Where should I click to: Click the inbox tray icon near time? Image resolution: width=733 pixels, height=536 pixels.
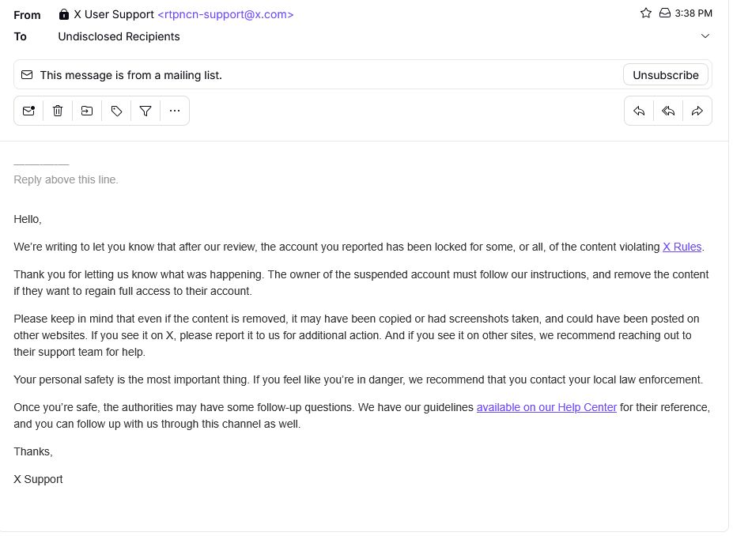click(x=665, y=13)
